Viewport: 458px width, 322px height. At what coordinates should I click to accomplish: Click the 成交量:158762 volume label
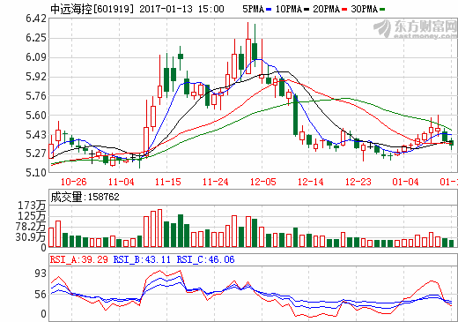(x=85, y=197)
